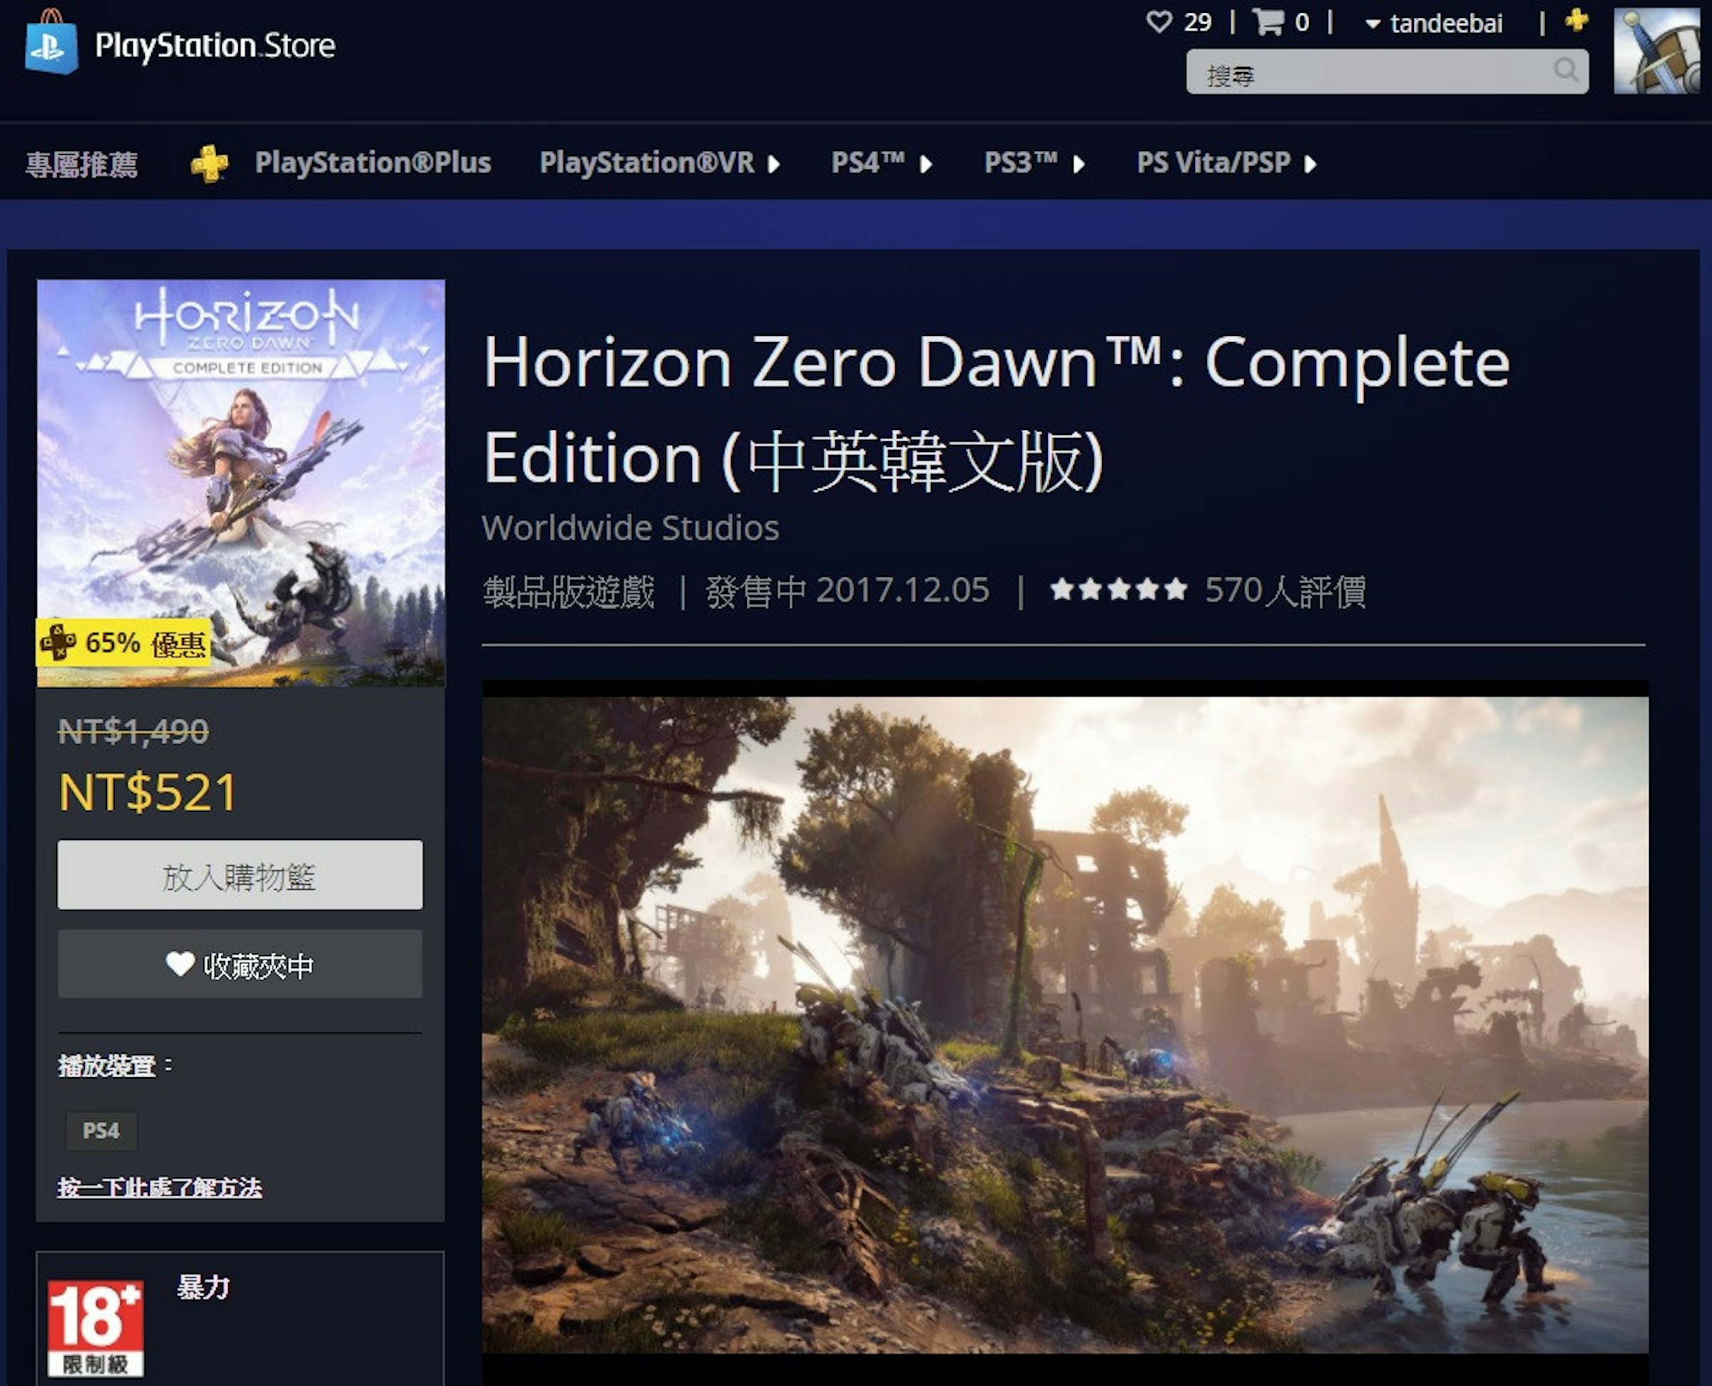
Task: Click the gold PS Plus icon beside username
Action: (x=1576, y=20)
